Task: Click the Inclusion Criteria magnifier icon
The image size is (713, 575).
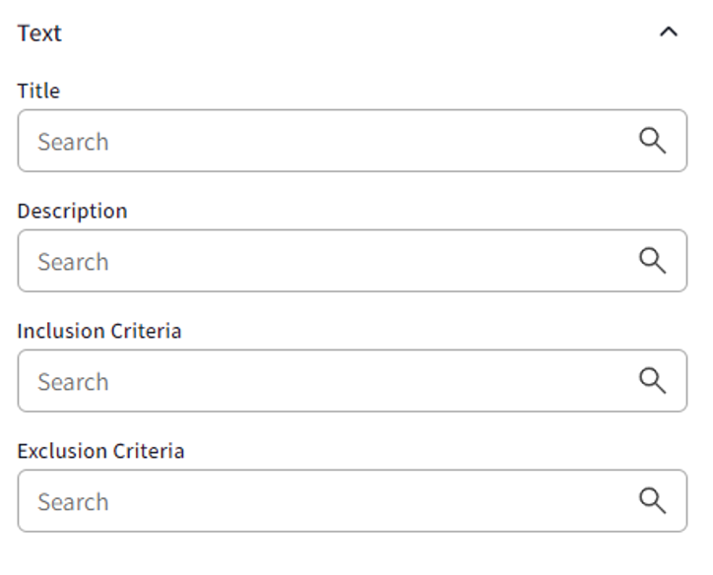Action: click(x=652, y=381)
